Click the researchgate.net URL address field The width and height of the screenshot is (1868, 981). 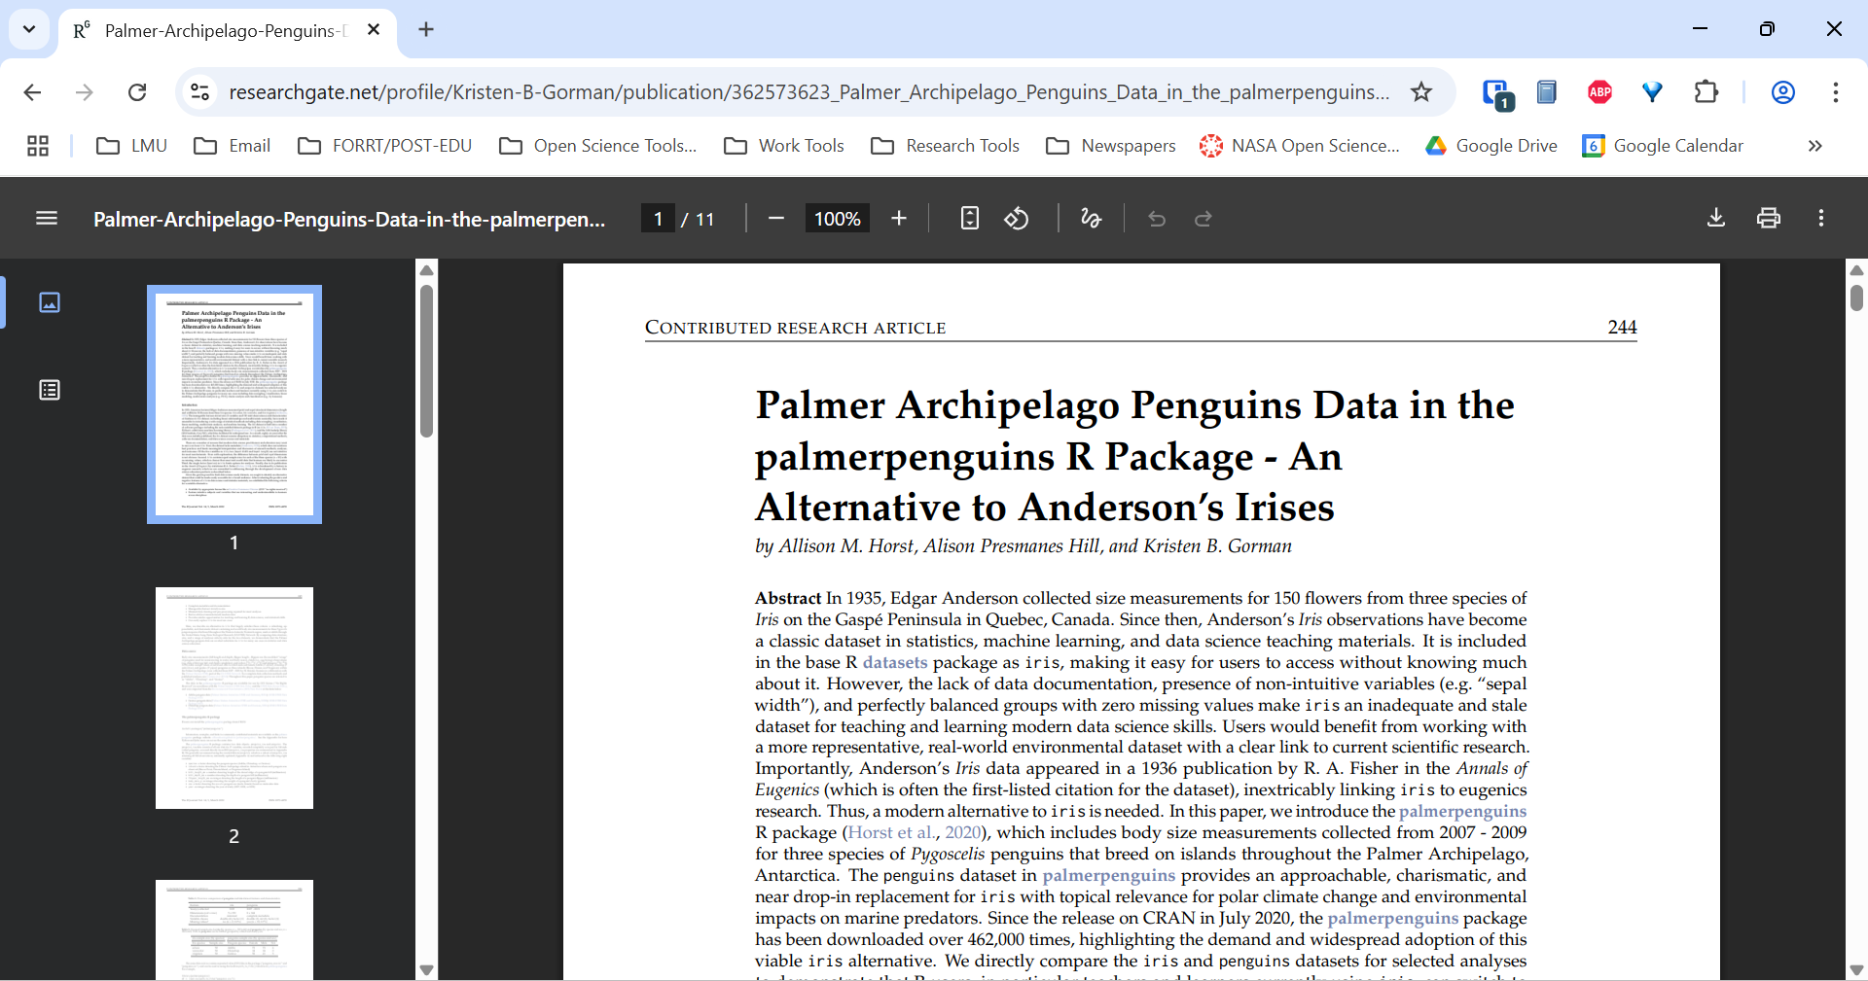(808, 92)
